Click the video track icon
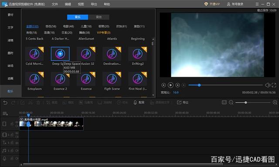 pyautogui.click(x=4, y=124)
